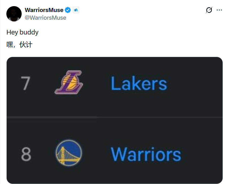229x184 pixels.
Task: Click the rank number 7
Action: pyautogui.click(x=25, y=83)
